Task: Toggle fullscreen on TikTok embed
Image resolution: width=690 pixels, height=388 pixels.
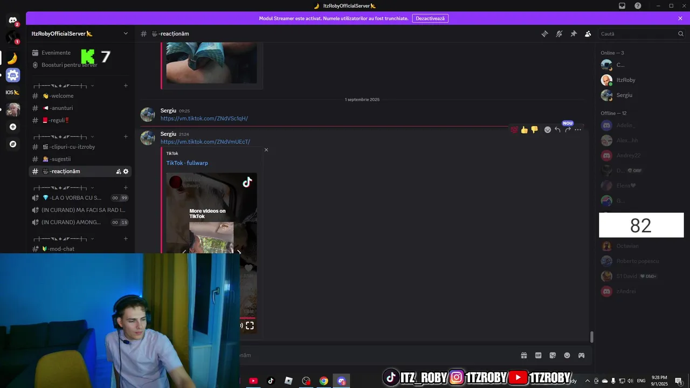Action: click(x=250, y=325)
